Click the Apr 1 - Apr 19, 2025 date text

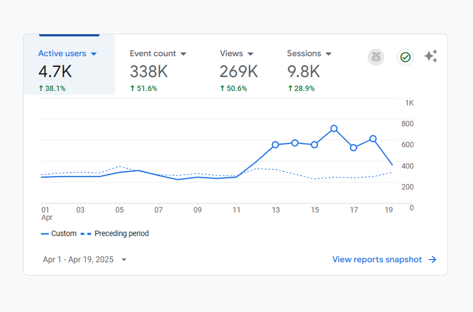(x=78, y=260)
